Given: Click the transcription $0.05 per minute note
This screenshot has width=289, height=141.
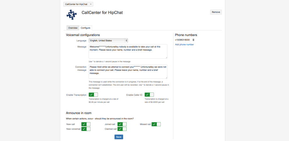Looking at the screenshot, I should [103, 100].
